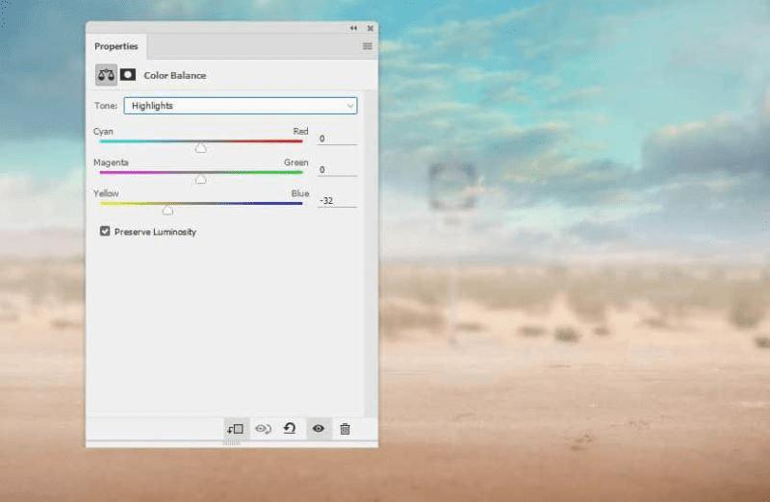The height and width of the screenshot is (502, 770).
Task: Click the Magenta label
Action: [x=111, y=163]
